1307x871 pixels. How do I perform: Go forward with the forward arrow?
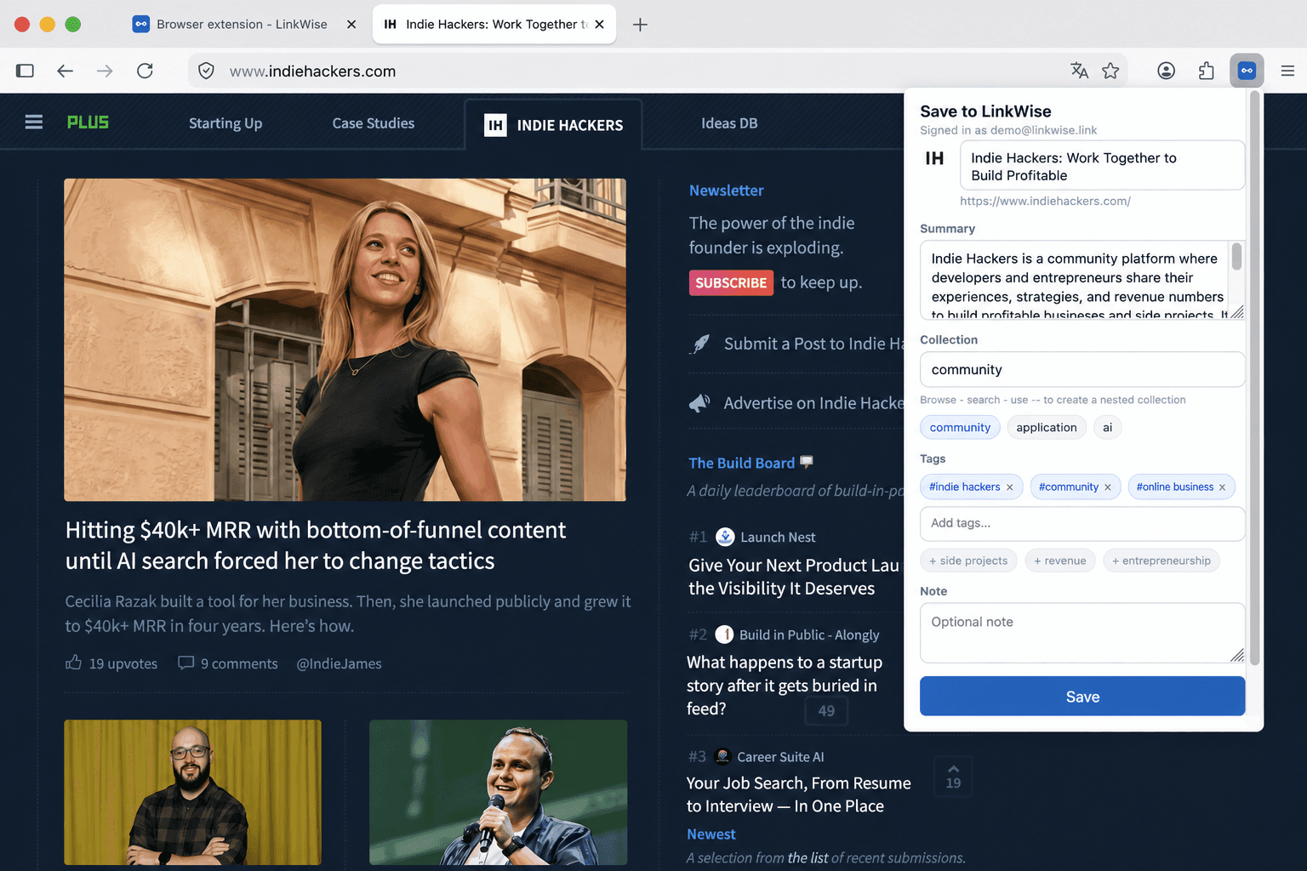tap(105, 71)
